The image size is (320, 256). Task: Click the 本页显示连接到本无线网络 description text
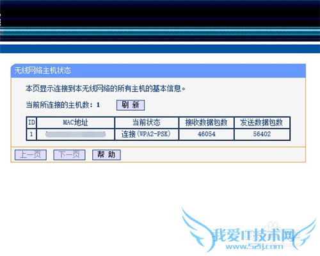(106, 88)
